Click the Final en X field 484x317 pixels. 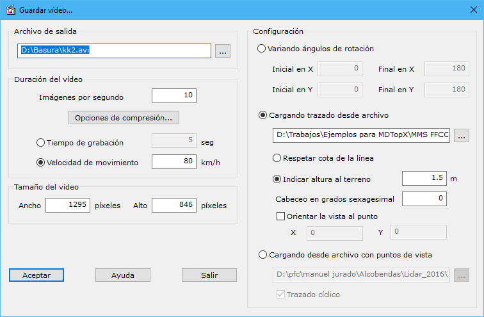[x=447, y=69]
